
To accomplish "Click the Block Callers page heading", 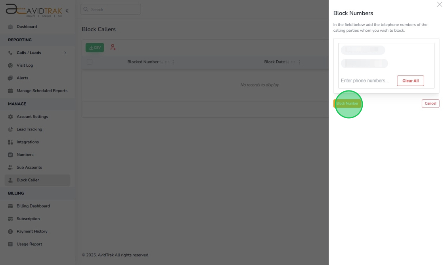I will coord(99,29).
